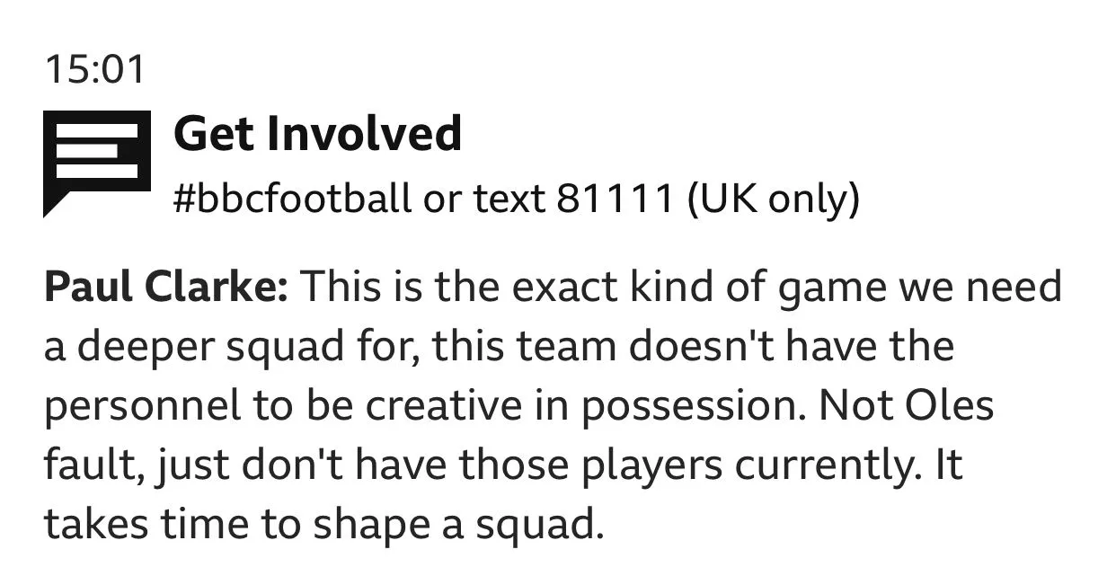
Task: Click the phrase 'or text' in subtitle
Action: coord(483,199)
